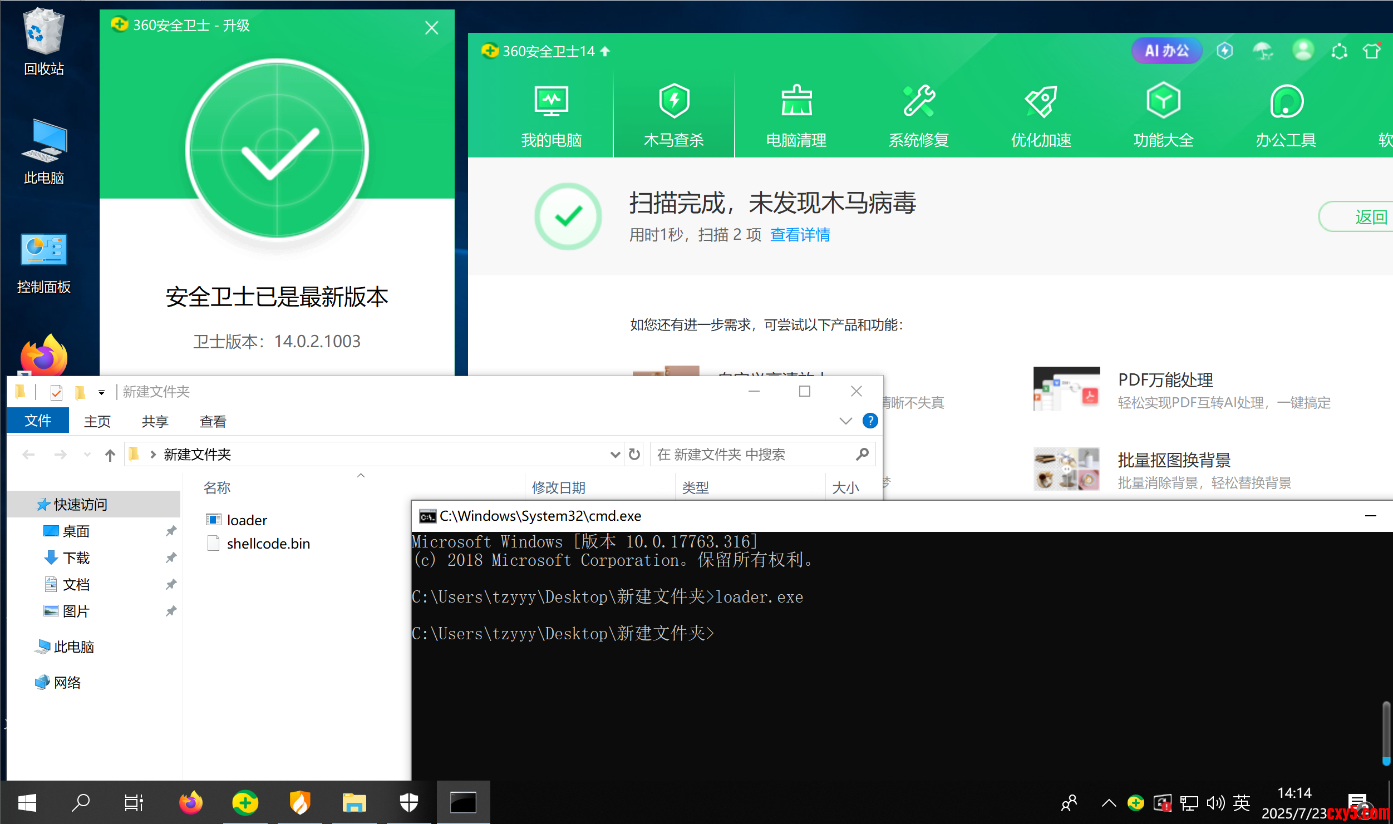Image resolution: width=1393 pixels, height=824 pixels.
Task: Expand the Explorer ribbon chevron
Action: click(845, 421)
